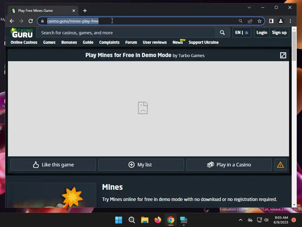Focus the search for casinos and games field
The image size is (302, 227).
pos(126,33)
